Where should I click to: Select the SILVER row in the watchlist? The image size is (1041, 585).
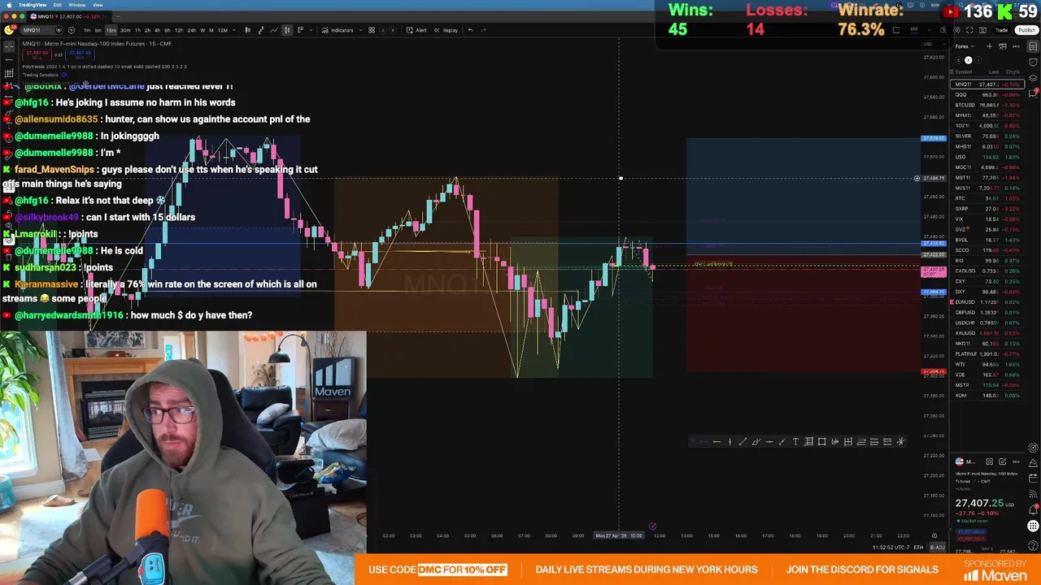click(988, 136)
